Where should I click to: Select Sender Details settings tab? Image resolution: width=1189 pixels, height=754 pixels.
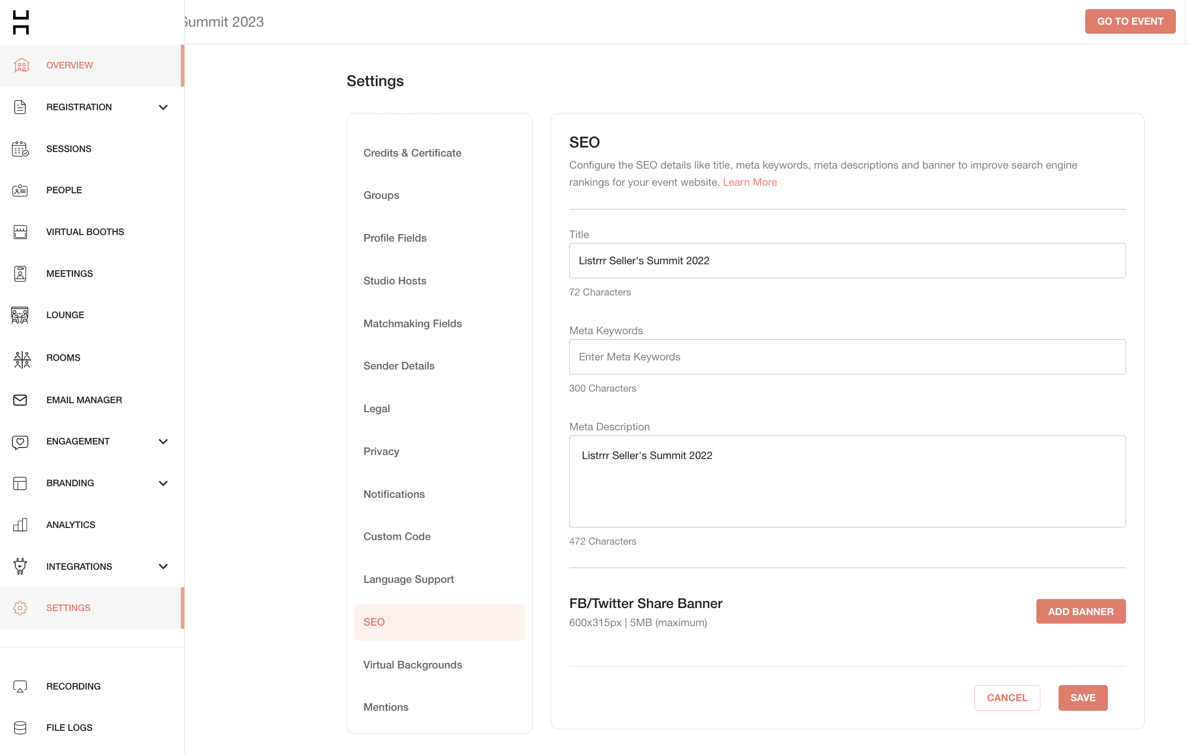(439, 366)
